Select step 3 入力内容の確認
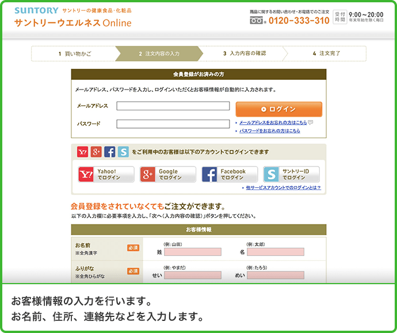 click(245, 53)
